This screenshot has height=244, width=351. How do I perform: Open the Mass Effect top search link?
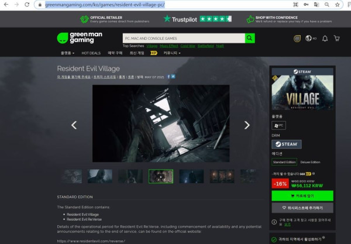pos(169,46)
